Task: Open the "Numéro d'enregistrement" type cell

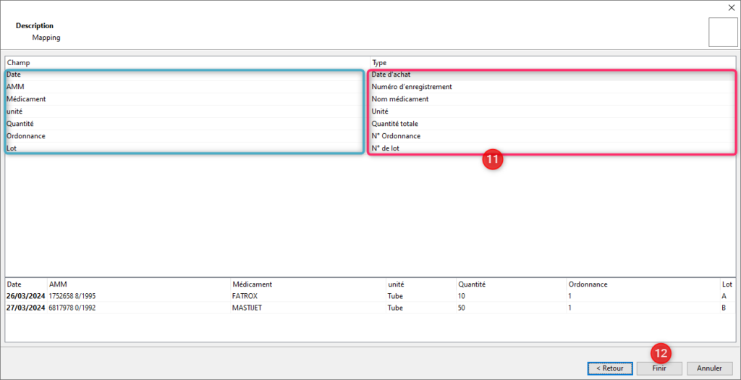Action: click(x=412, y=87)
